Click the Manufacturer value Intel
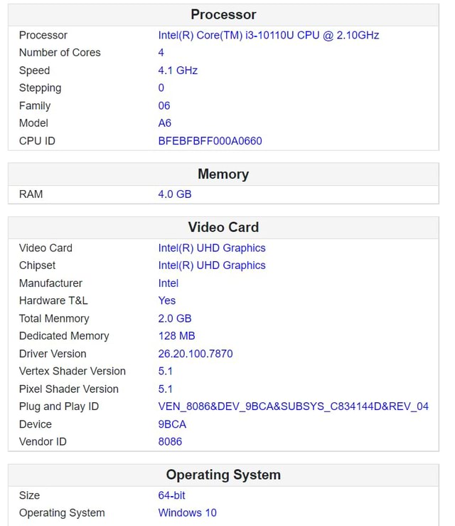455x526 pixels. [x=168, y=283]
